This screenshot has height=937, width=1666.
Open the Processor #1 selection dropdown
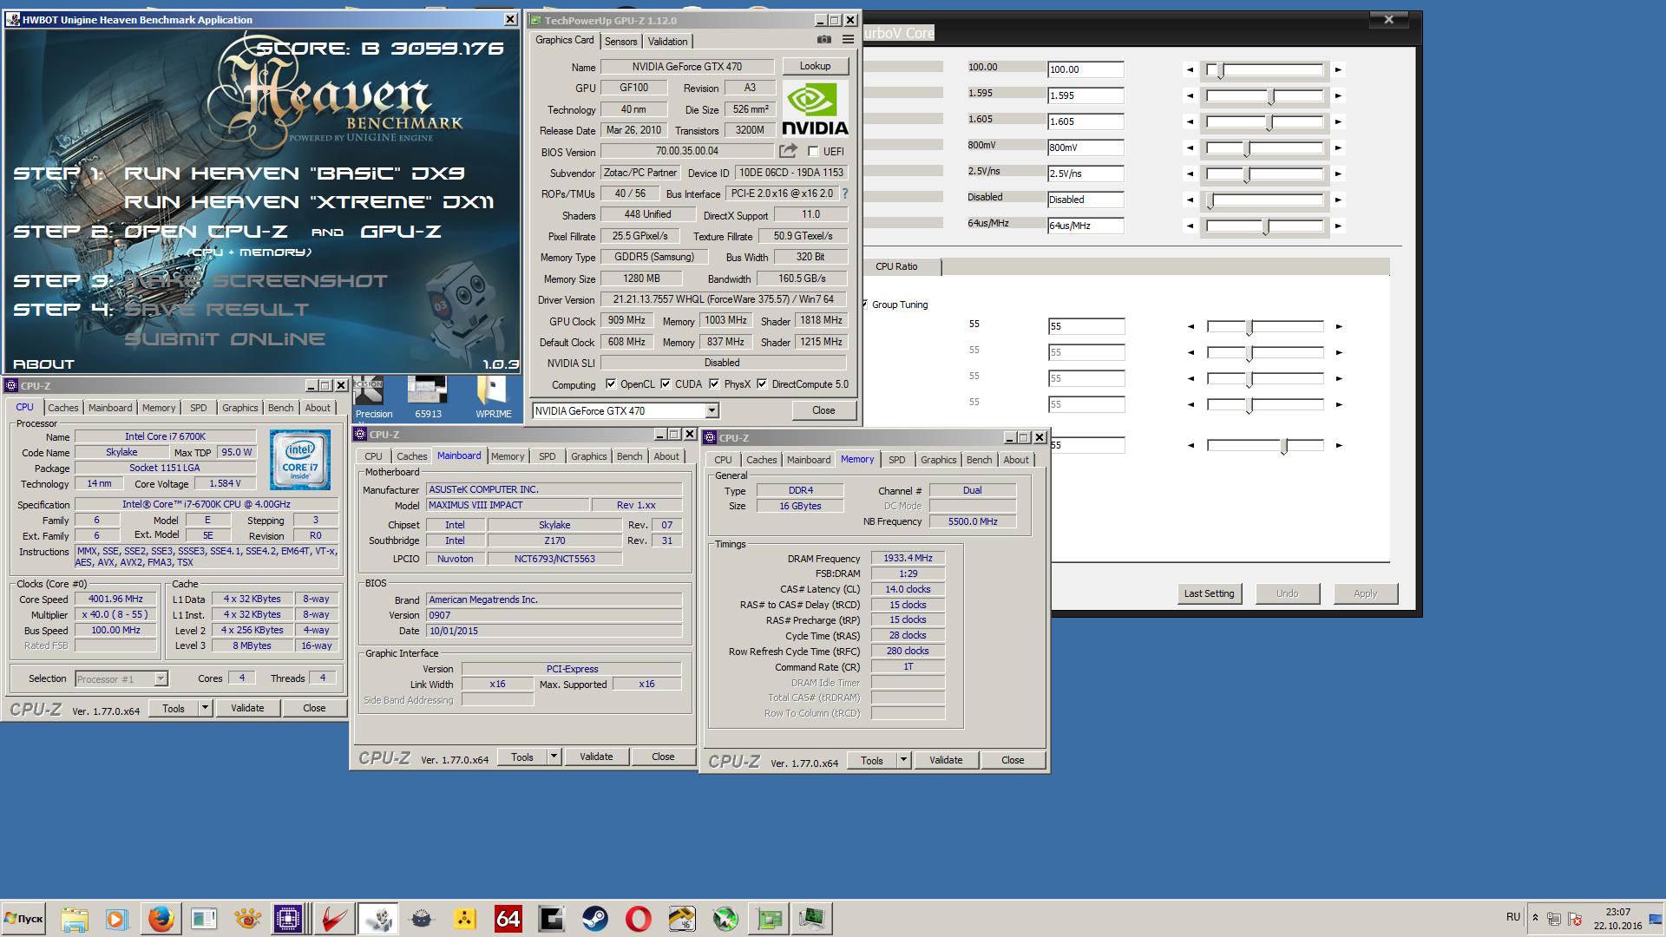(161, 679)
